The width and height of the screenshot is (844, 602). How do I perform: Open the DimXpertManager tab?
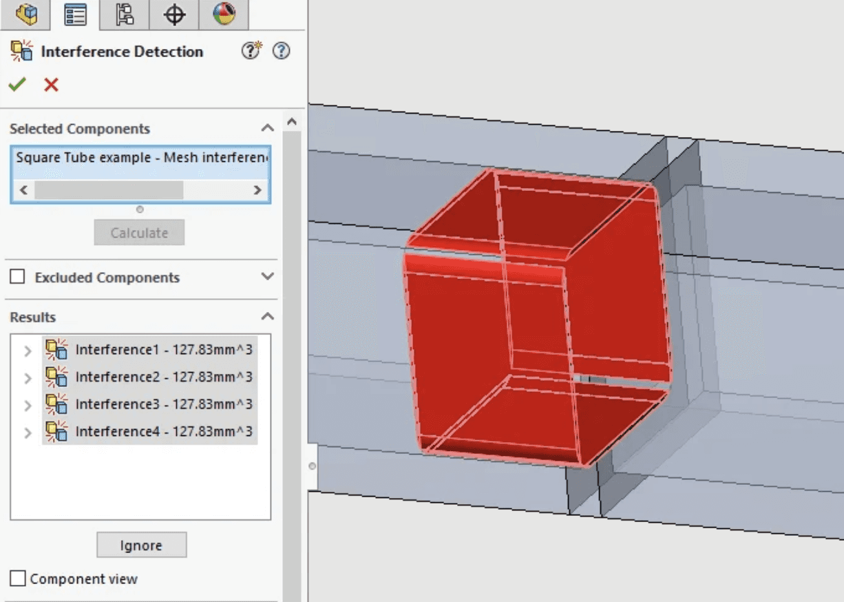tap(174, 14)
